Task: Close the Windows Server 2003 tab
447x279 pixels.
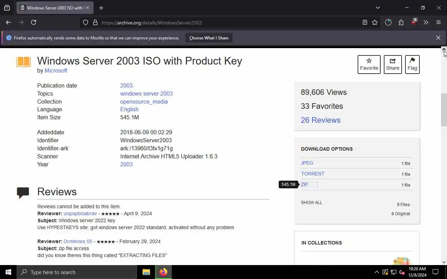Action: click(x=87, y=8)
